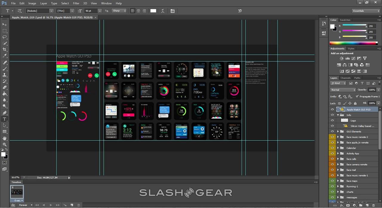
Task: Select the Lasso tool
Action: tap(4, 37)
